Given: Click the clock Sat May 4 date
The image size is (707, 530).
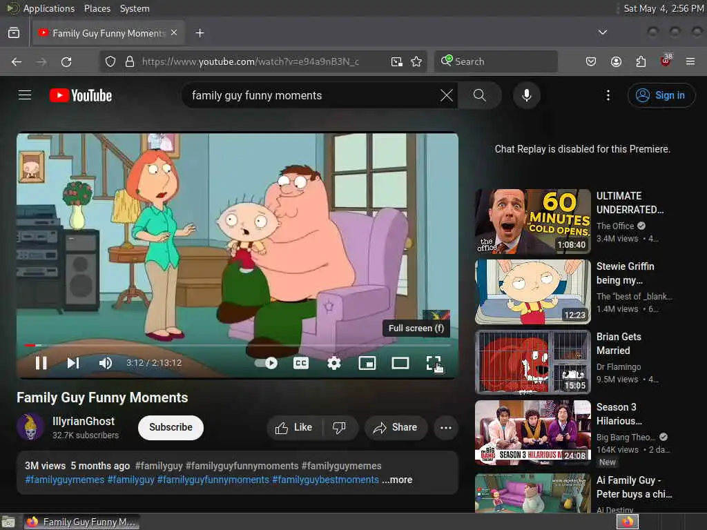Looking at the screenshot, I should tap(664, 8).
